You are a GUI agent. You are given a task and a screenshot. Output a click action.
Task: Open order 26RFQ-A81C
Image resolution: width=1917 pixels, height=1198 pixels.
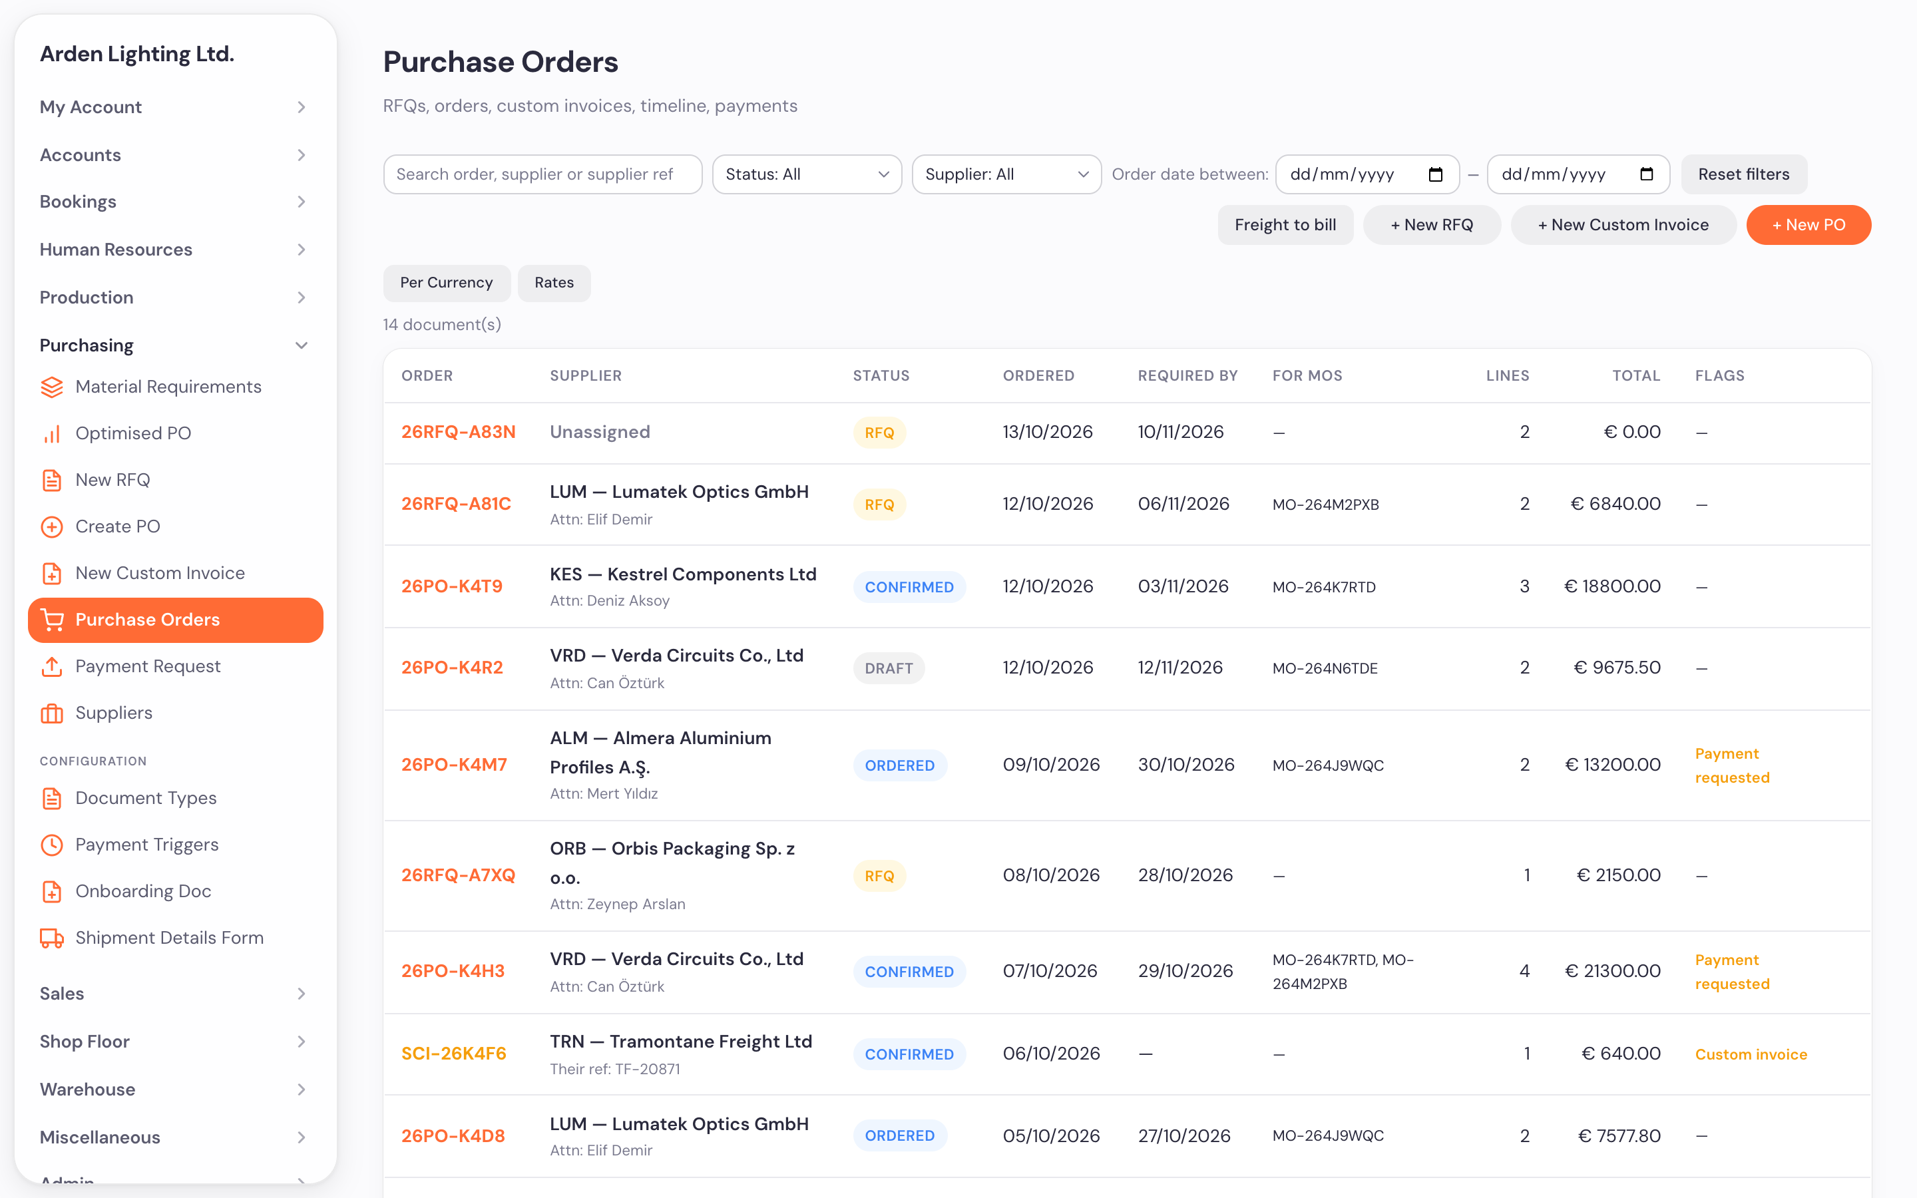click(455, 504)
